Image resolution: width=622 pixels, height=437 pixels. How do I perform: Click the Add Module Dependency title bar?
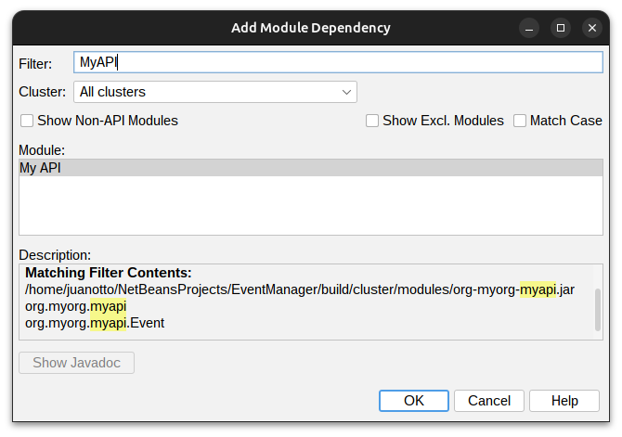tap(310, 28)
